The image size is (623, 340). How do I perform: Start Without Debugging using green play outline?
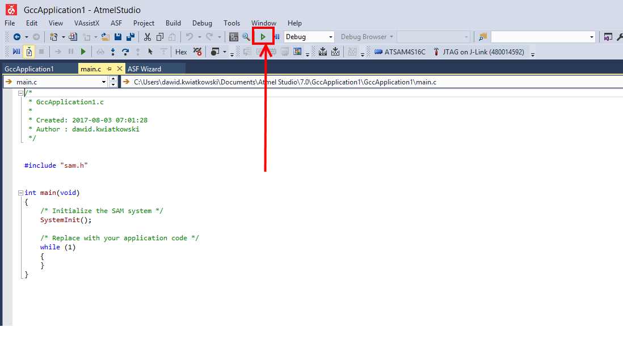pos(263,37)
